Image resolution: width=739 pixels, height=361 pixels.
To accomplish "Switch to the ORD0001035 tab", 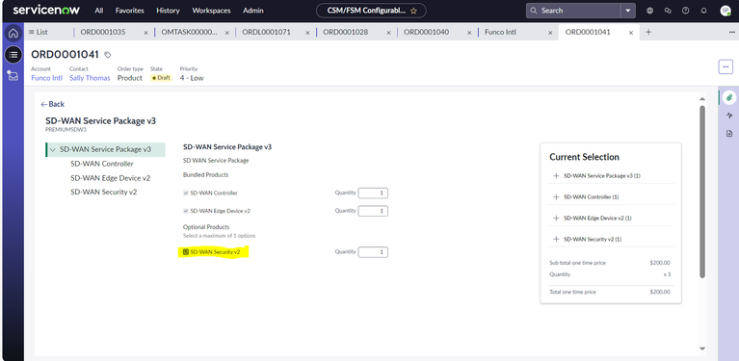I will (x=103, y=32).
